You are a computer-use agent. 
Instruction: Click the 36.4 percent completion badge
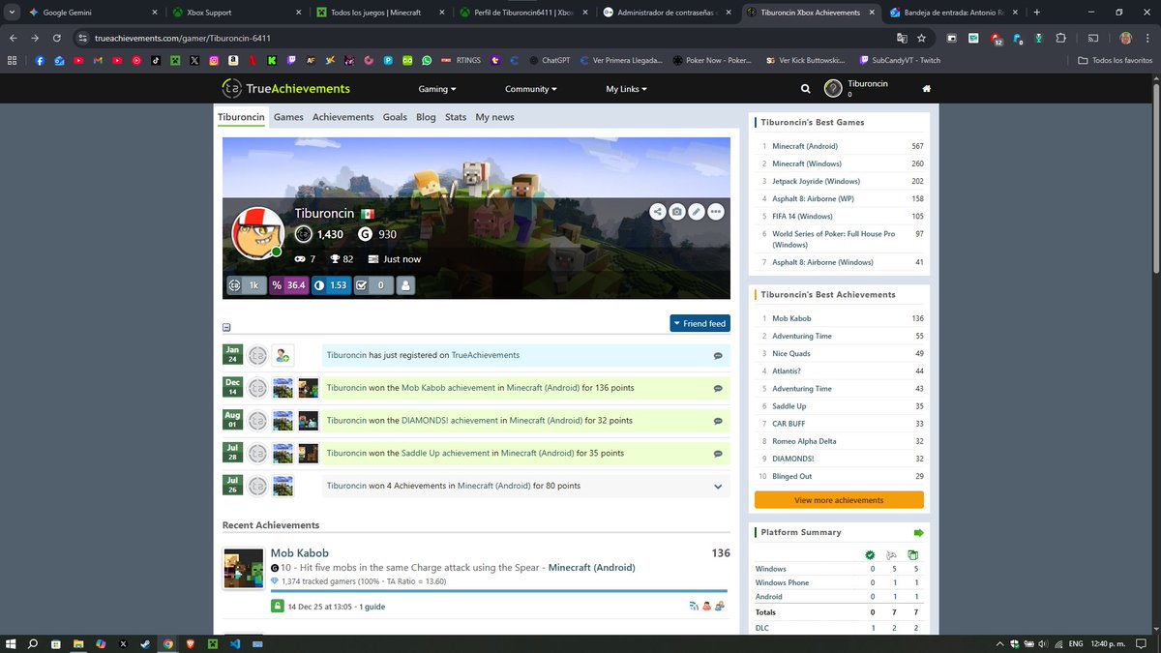(x=288, y=285)
